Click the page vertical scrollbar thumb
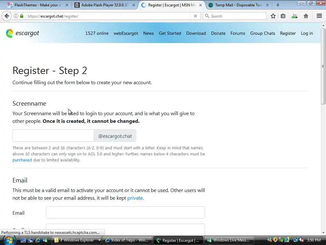 323,66
